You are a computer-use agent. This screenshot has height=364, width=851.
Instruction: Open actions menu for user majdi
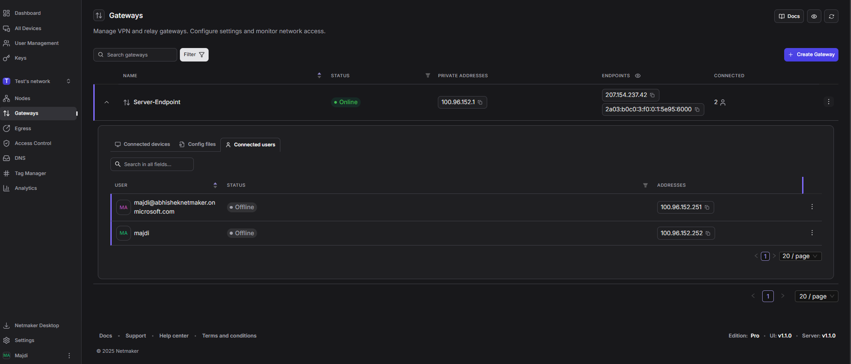[812, 233]
